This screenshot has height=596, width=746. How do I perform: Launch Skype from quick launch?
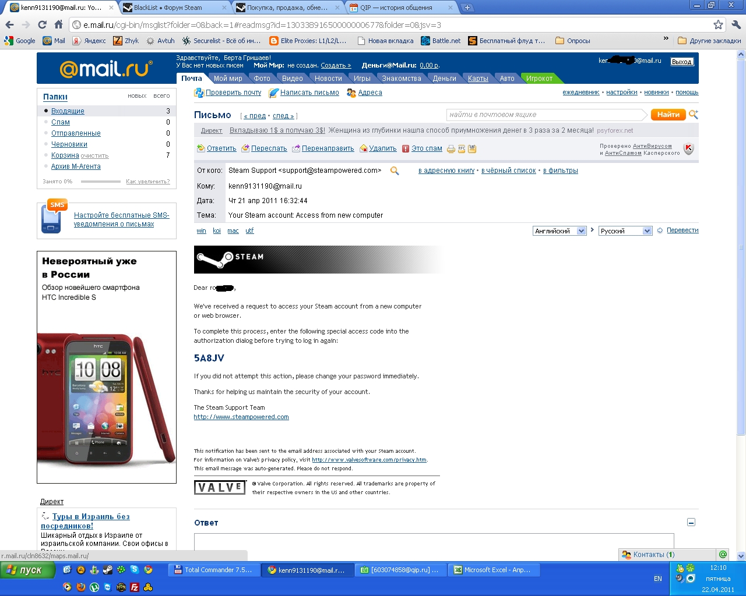[x=135, y=570]
